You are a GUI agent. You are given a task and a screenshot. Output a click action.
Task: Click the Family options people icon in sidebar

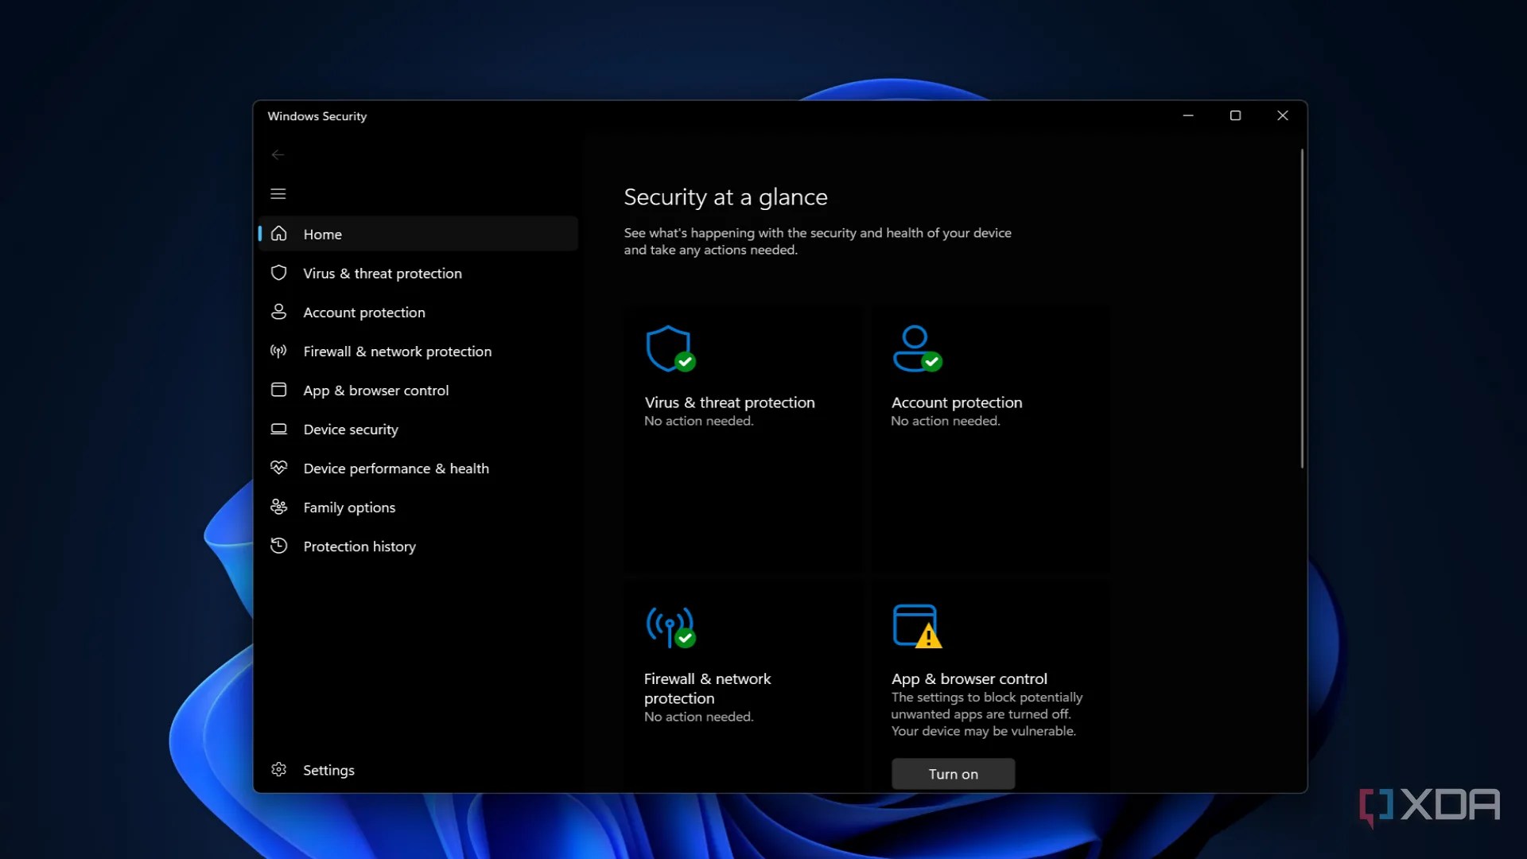pos(278,507)
